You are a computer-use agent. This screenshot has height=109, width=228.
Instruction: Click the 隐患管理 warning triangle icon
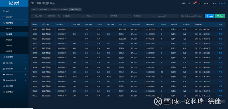[x=4, y=74]
